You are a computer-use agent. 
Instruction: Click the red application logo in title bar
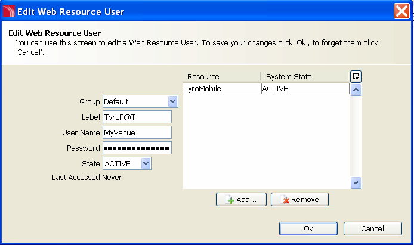(x=9, y=11)
